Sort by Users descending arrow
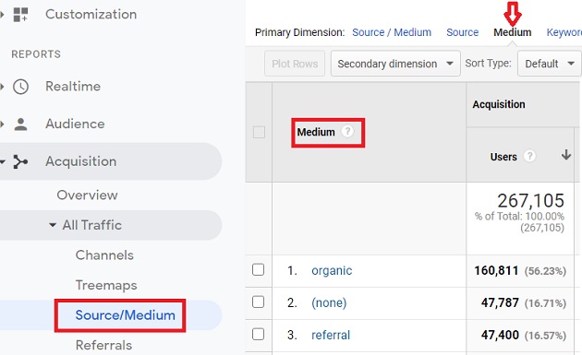582x355 pixels. pos(566,155)
